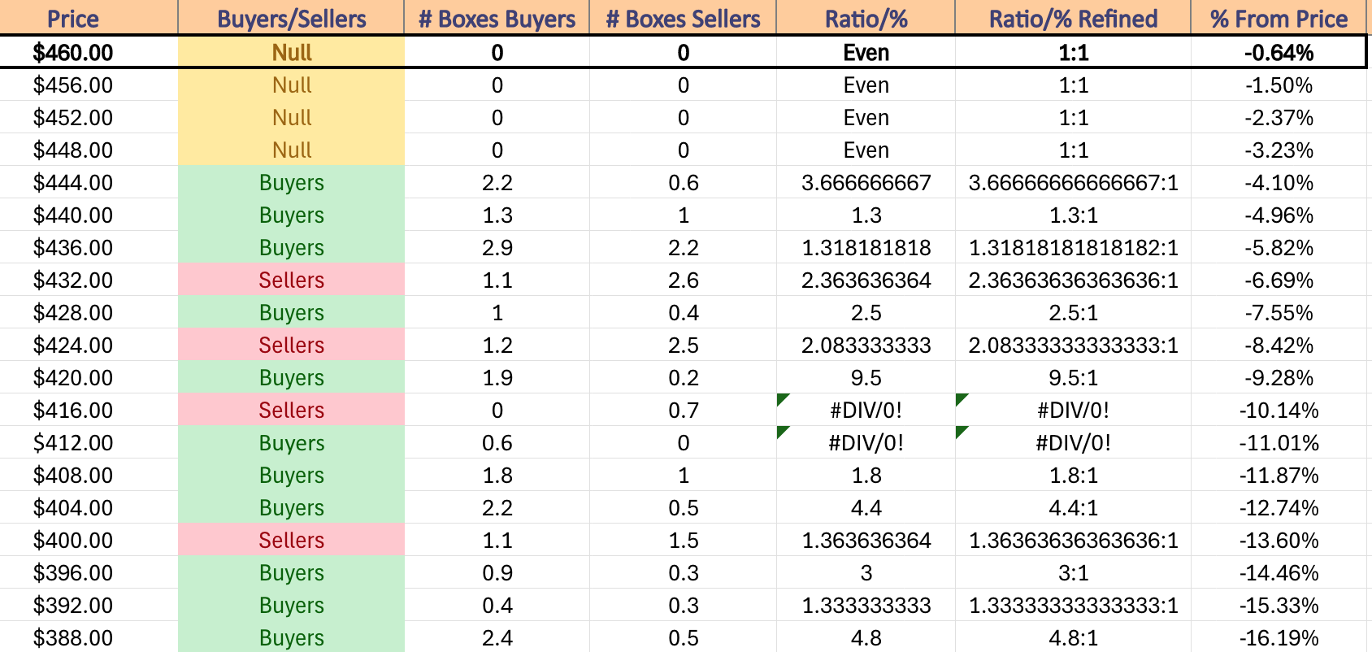Screen dimensions: 1372x652
Task: Select the Buyers/Sellers column header
Action: [291, 18]
